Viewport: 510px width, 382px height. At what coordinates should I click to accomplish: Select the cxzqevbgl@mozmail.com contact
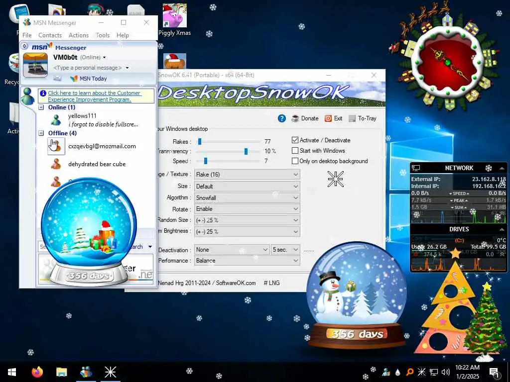tap(102, 146)
